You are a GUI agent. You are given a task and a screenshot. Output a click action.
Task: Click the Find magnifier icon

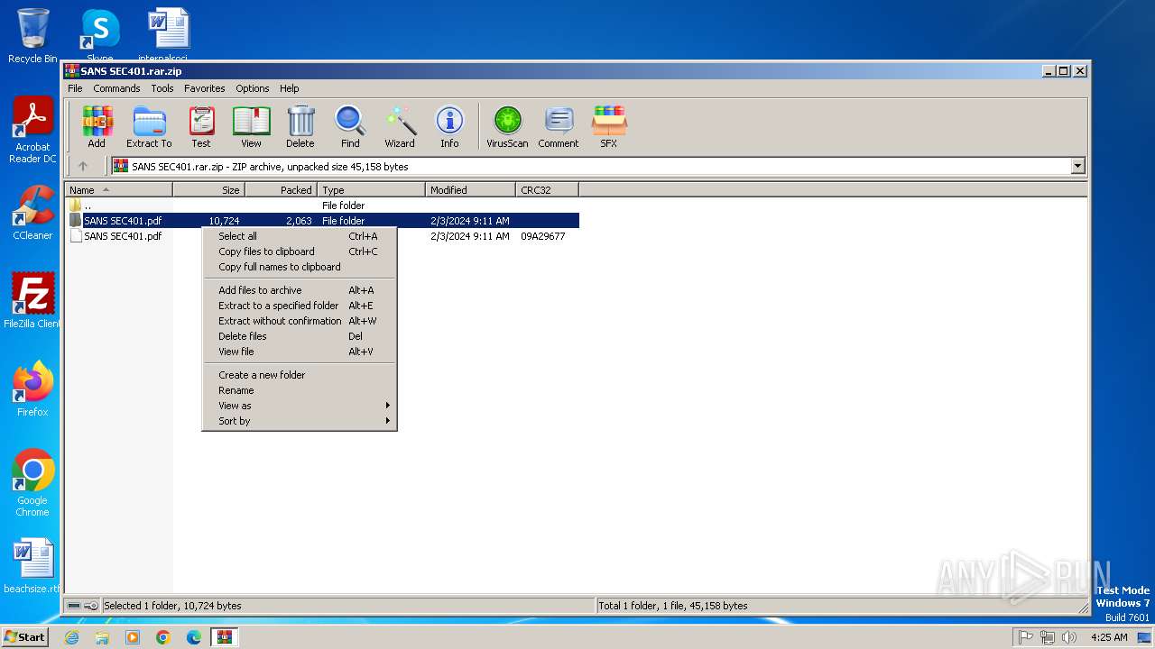(x=350, y=126)
